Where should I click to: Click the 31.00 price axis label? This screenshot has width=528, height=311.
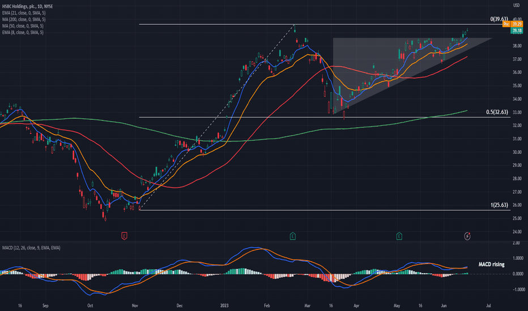pos(517,139)
